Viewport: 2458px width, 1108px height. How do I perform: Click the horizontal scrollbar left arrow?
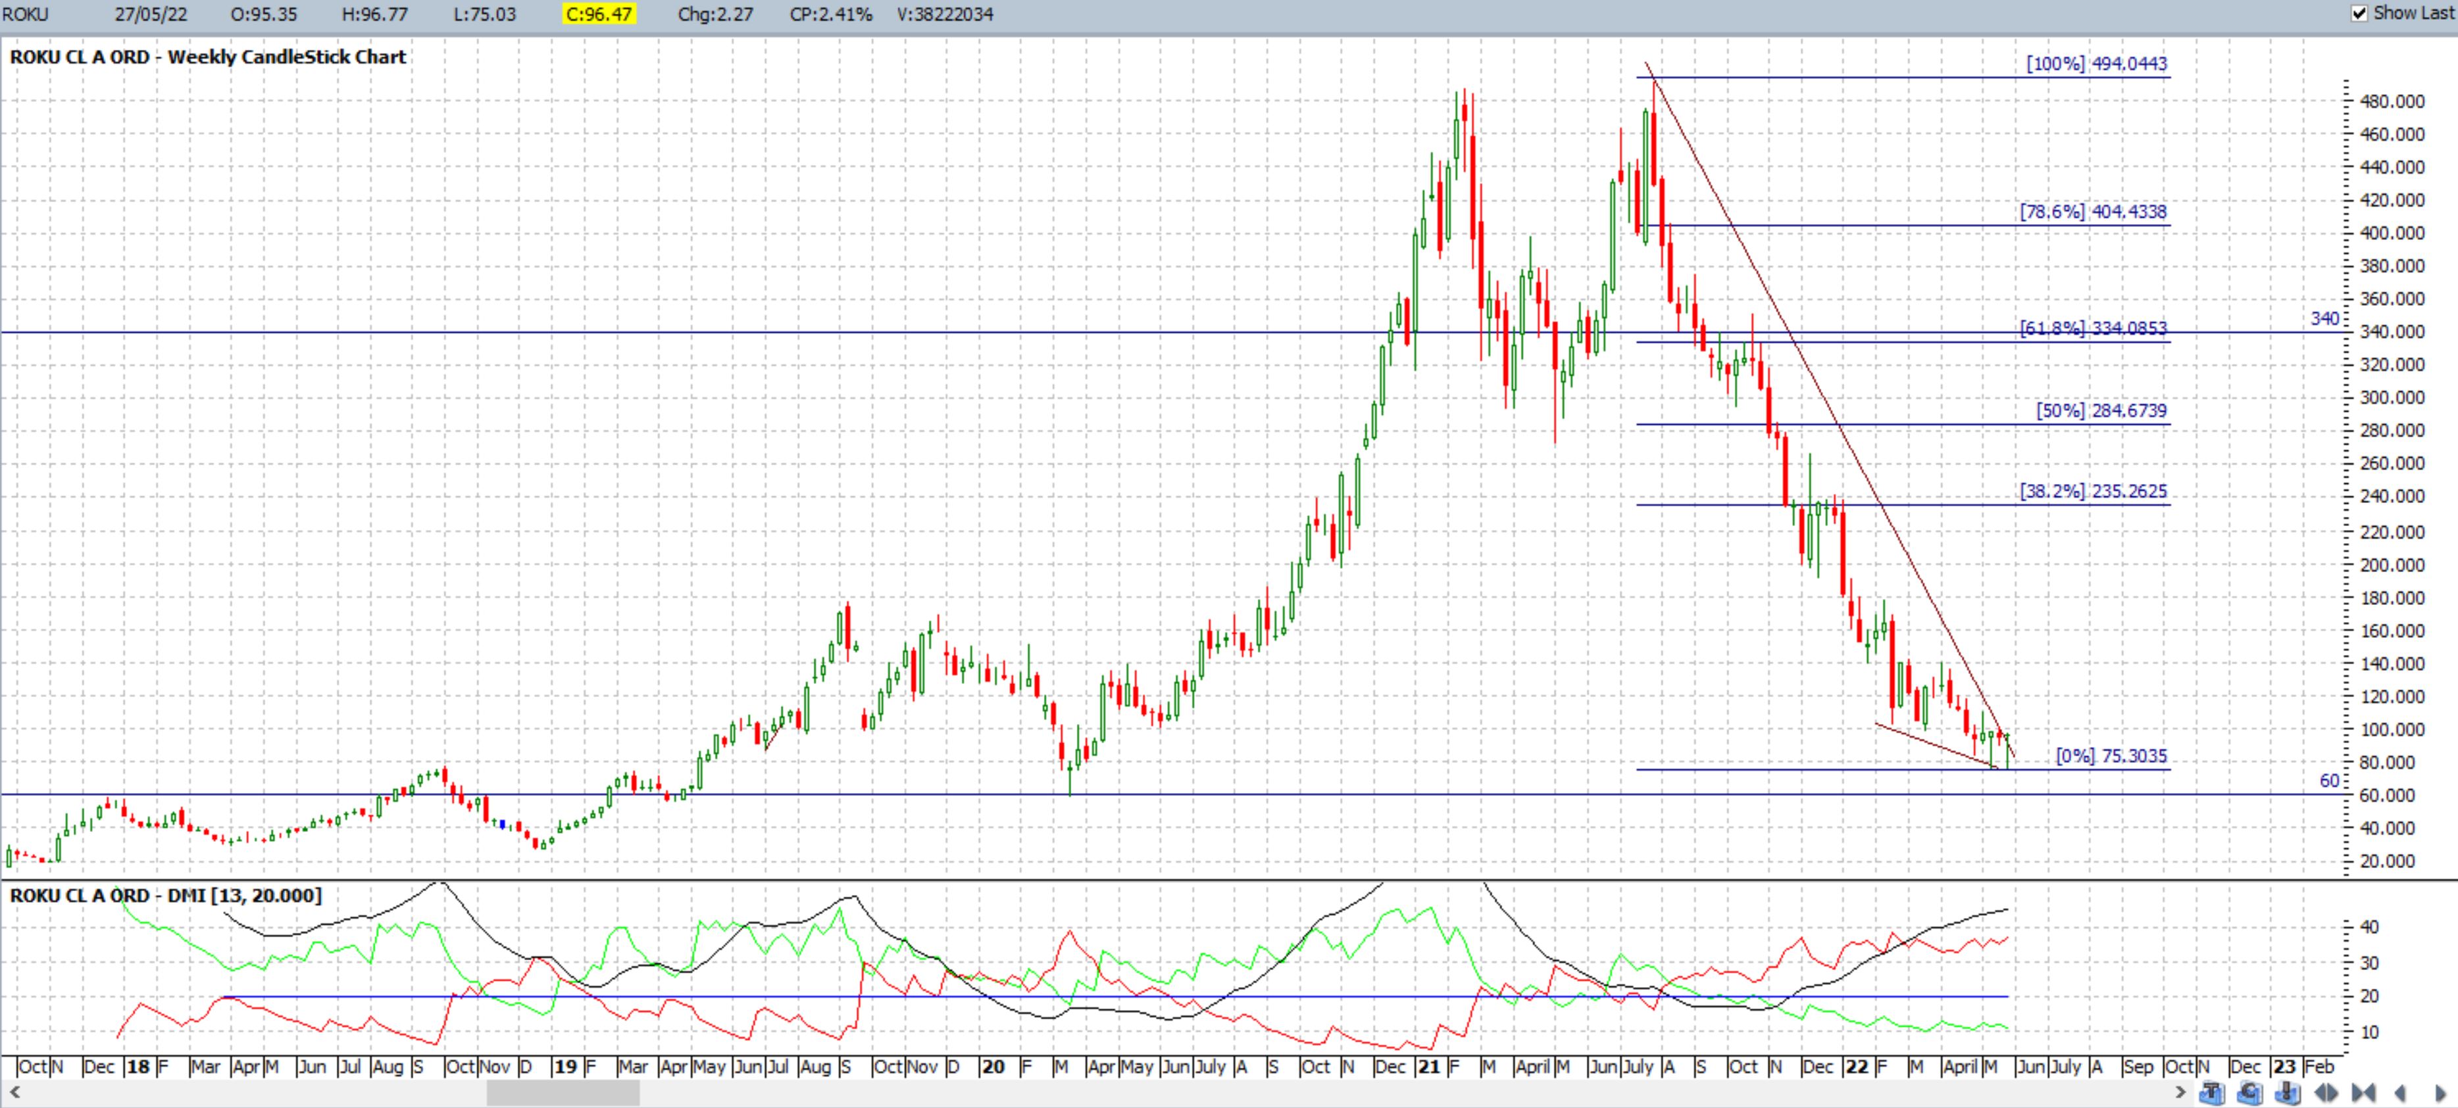13,1093
